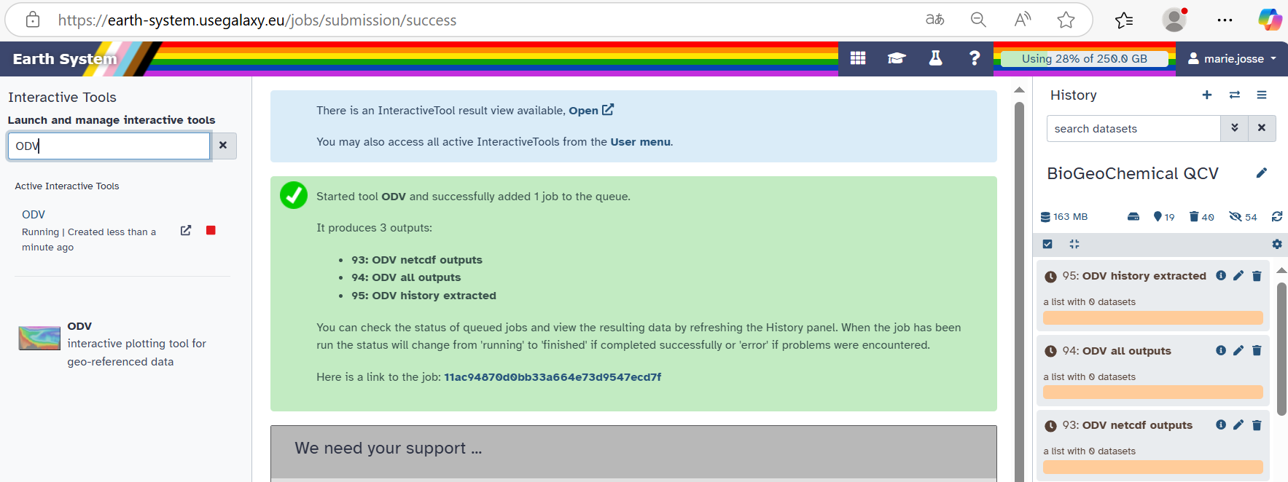
Task: Click the help question mark icon
Action: coord(974,58)
